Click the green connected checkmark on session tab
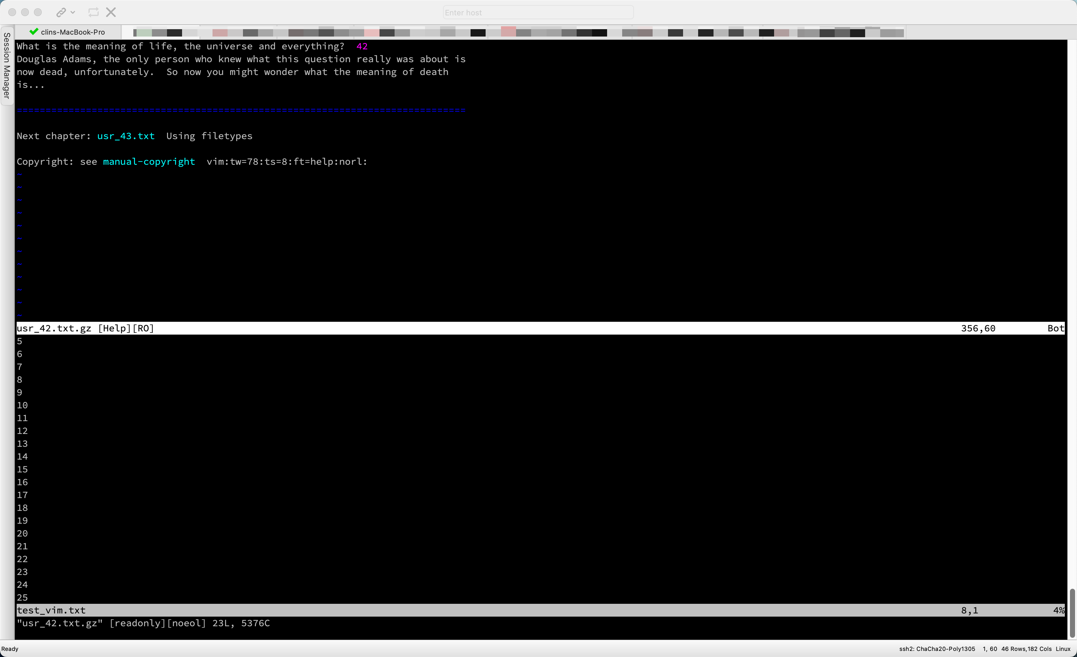This screenshot has width=1077, height=657. [34, 31]
